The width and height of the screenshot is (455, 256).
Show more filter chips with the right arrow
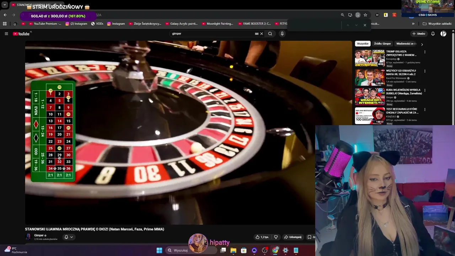(x=422, y=44)
